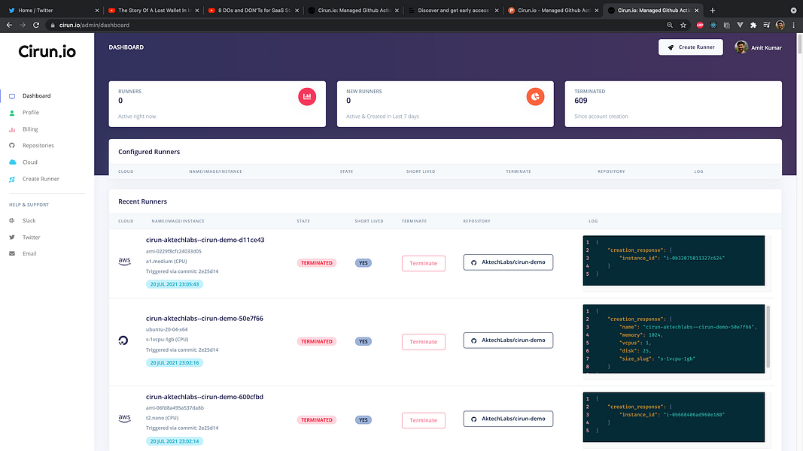Screen dimensions: 803x451
Task: Switch to Discover and get early access tab
Action: point(453,11)
